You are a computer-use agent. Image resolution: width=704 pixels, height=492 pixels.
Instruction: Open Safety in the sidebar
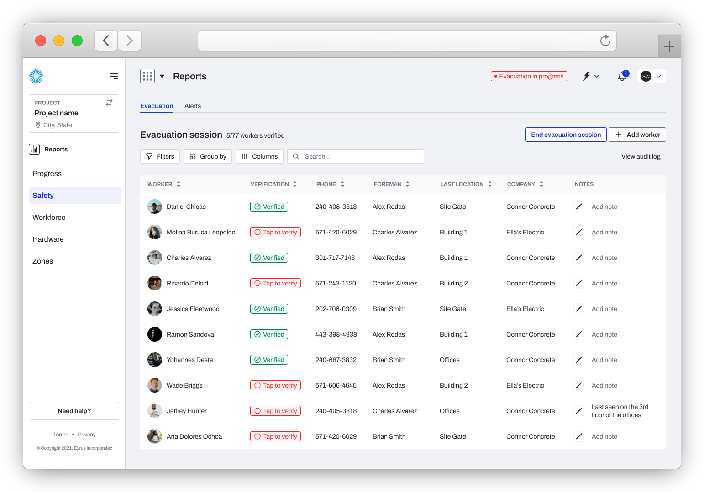[x=75, y=196]
